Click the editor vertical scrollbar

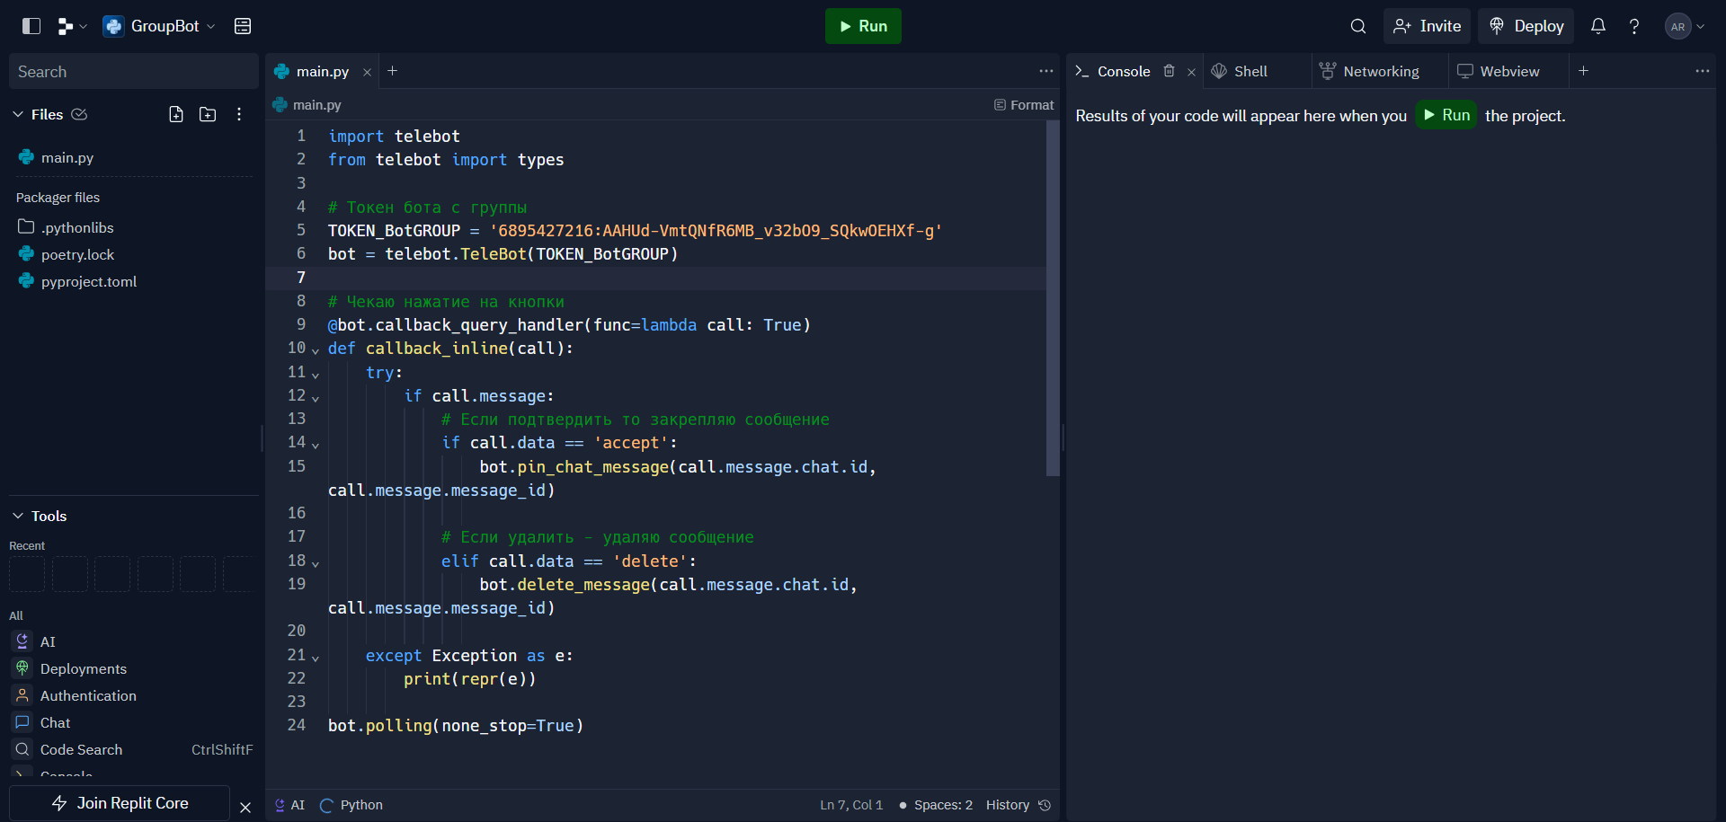(1053, 298)
